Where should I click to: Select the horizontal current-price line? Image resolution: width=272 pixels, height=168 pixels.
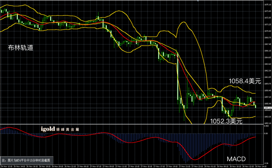132,108
